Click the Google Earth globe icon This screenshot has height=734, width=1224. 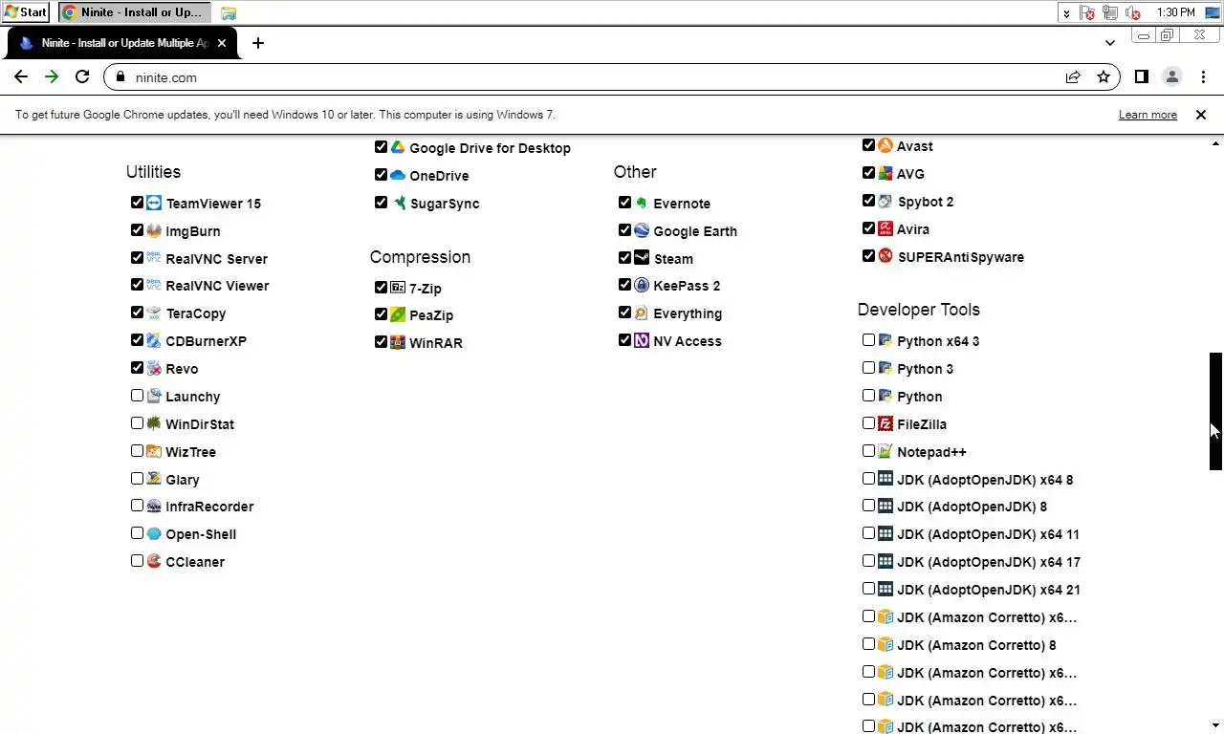tap(642, 230)
